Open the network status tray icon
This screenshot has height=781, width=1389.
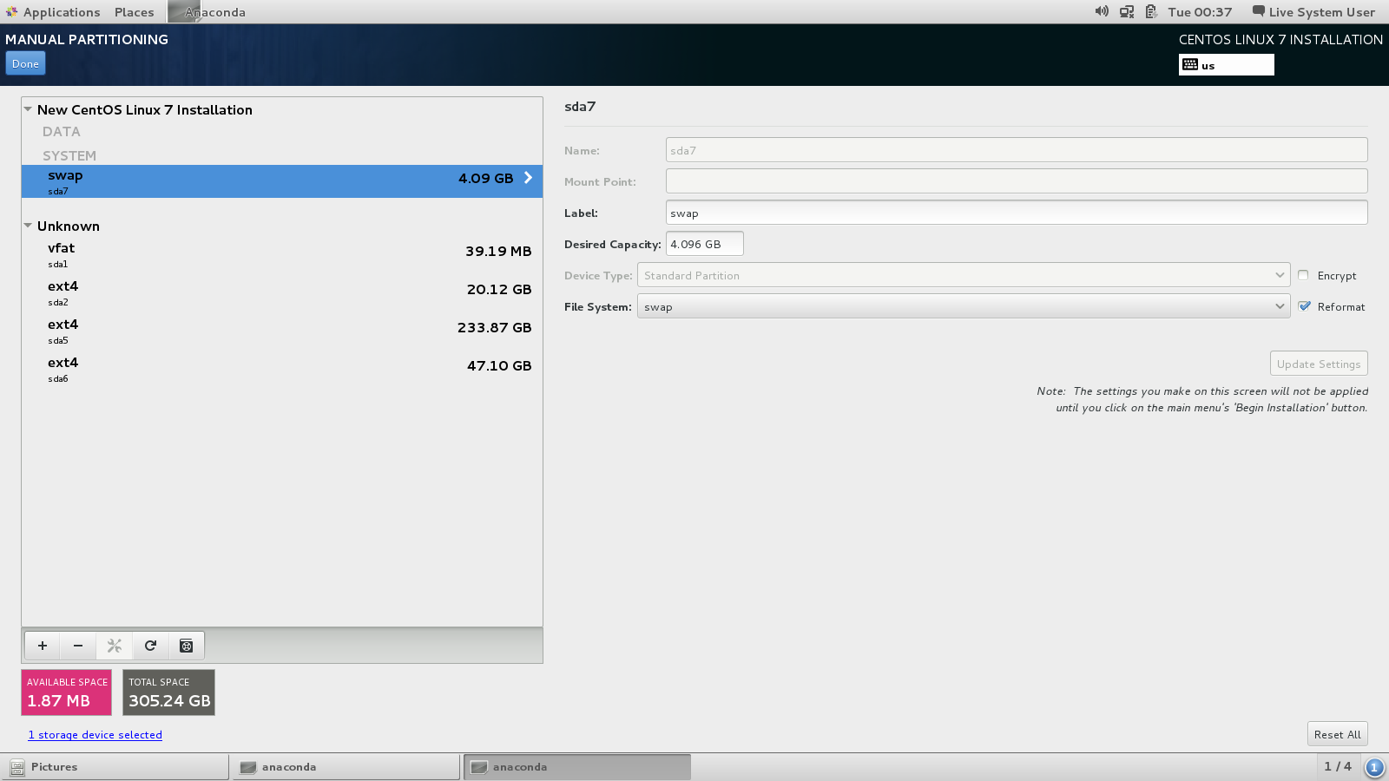pyautogui.click(x=1127, y=11)
